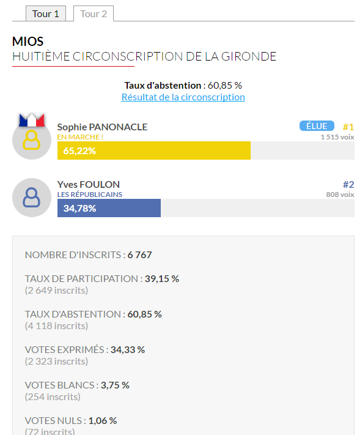Switch to the Tour 1 tab
Image resolution: width=357 pixels, height=435 pixels.
click(x=46, y=13)
